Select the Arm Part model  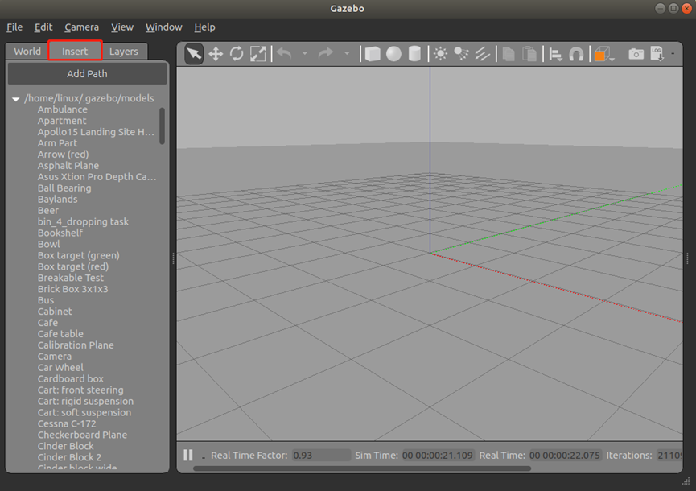(x=57, y=143)
